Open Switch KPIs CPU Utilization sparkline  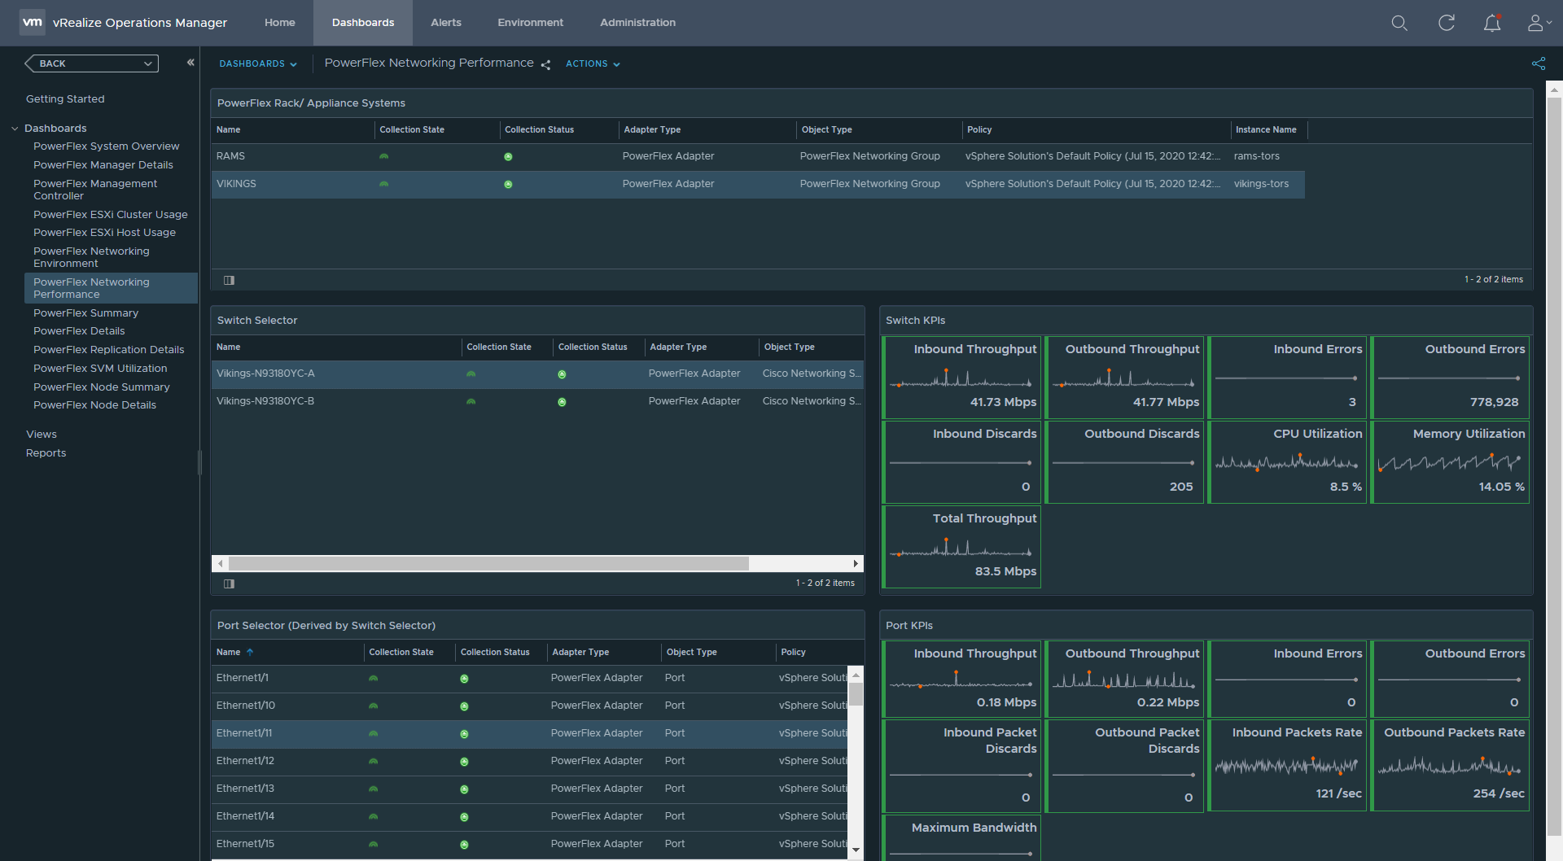pos(1286,463)
